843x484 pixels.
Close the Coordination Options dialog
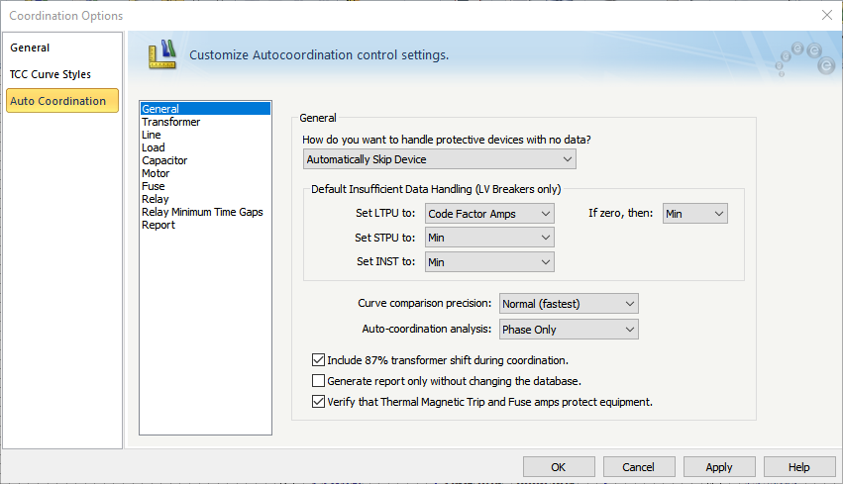coord(826,15)
